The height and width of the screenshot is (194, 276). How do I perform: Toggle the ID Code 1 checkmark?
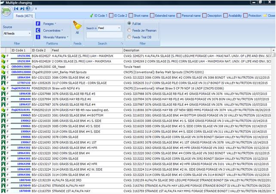tap(91, 15)
